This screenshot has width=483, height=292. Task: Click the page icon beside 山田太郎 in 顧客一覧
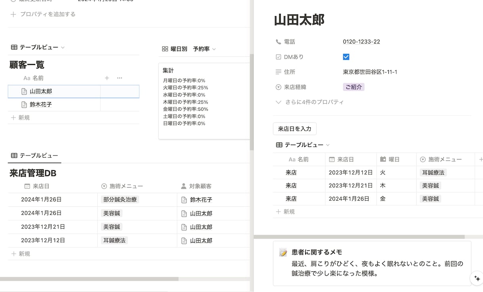coord(24,91)
